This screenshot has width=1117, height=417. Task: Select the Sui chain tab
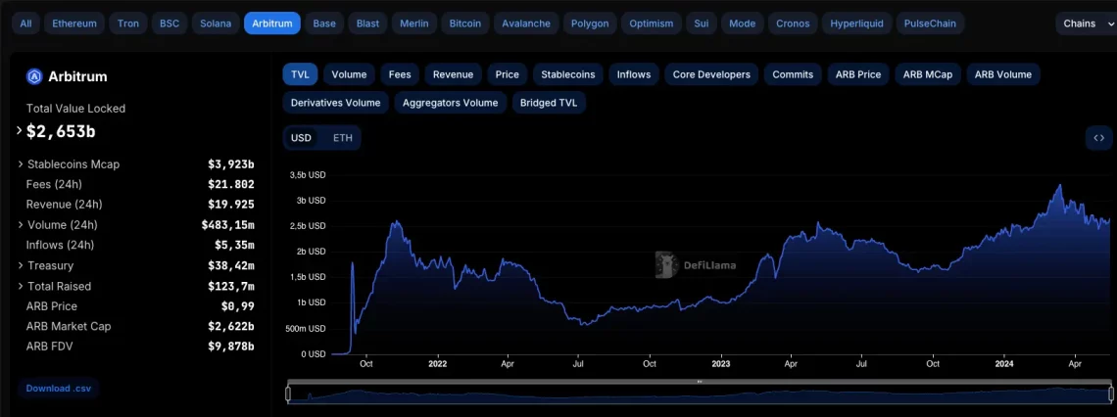702,23
